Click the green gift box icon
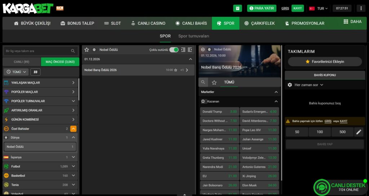The width and height of the screenshot is (369, 196). (x=237, y=8)
